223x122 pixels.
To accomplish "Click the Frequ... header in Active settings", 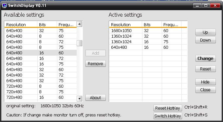I will pyautogui.click(x=171, y=25).
